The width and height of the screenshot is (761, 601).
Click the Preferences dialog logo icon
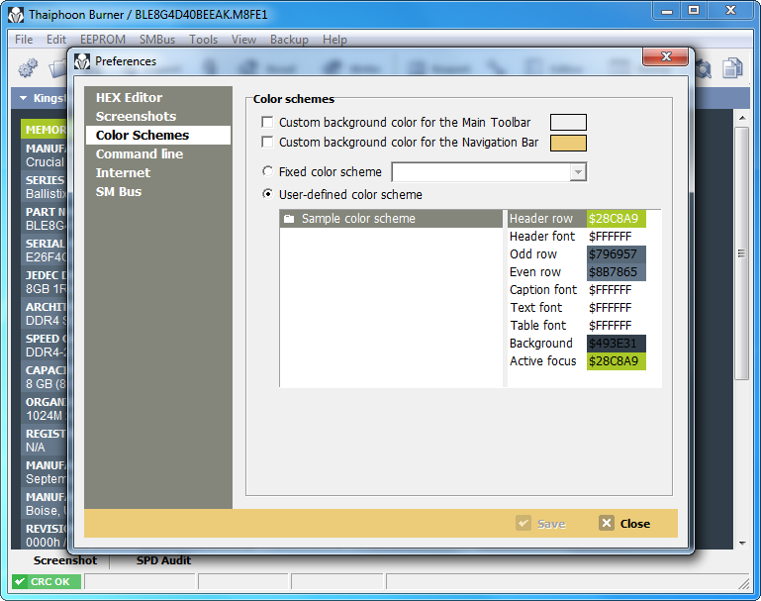pos(82,61)
